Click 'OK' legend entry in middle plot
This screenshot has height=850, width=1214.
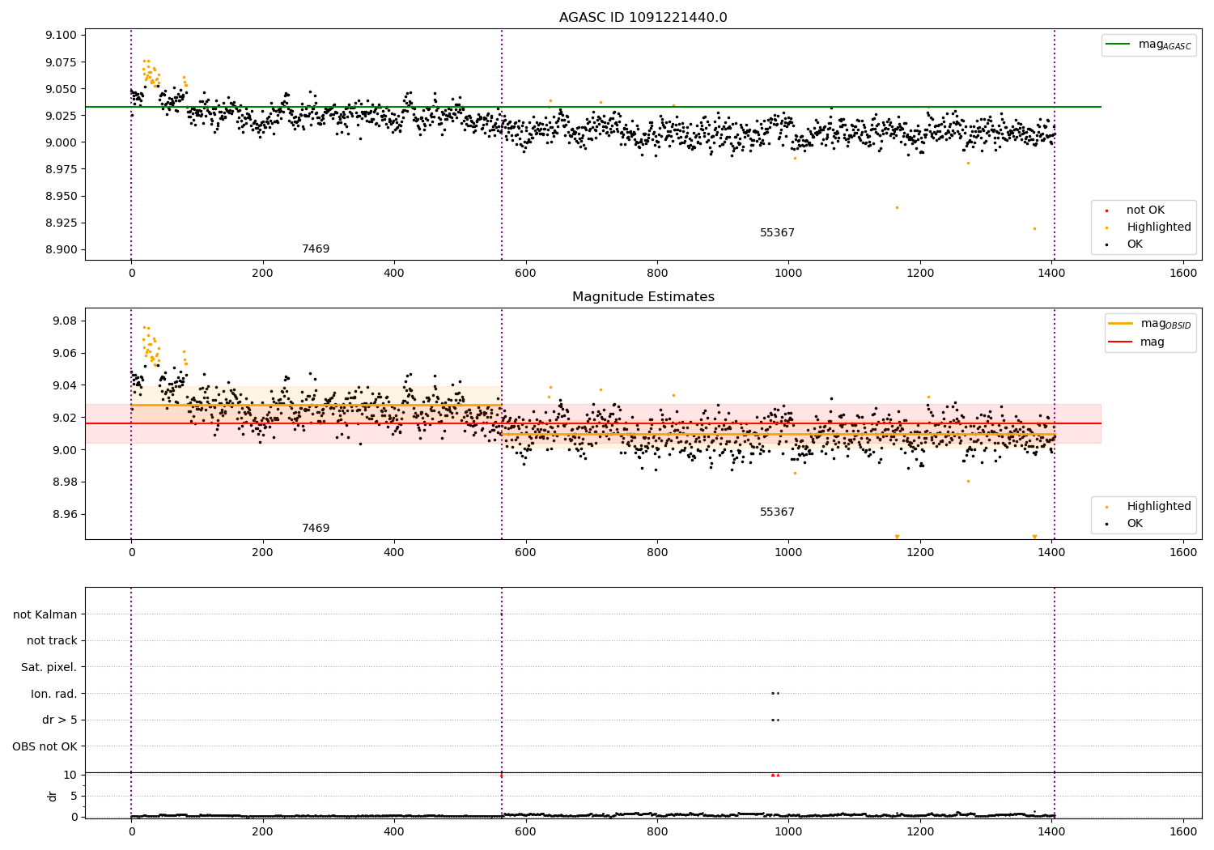(x=1124, y=524)
